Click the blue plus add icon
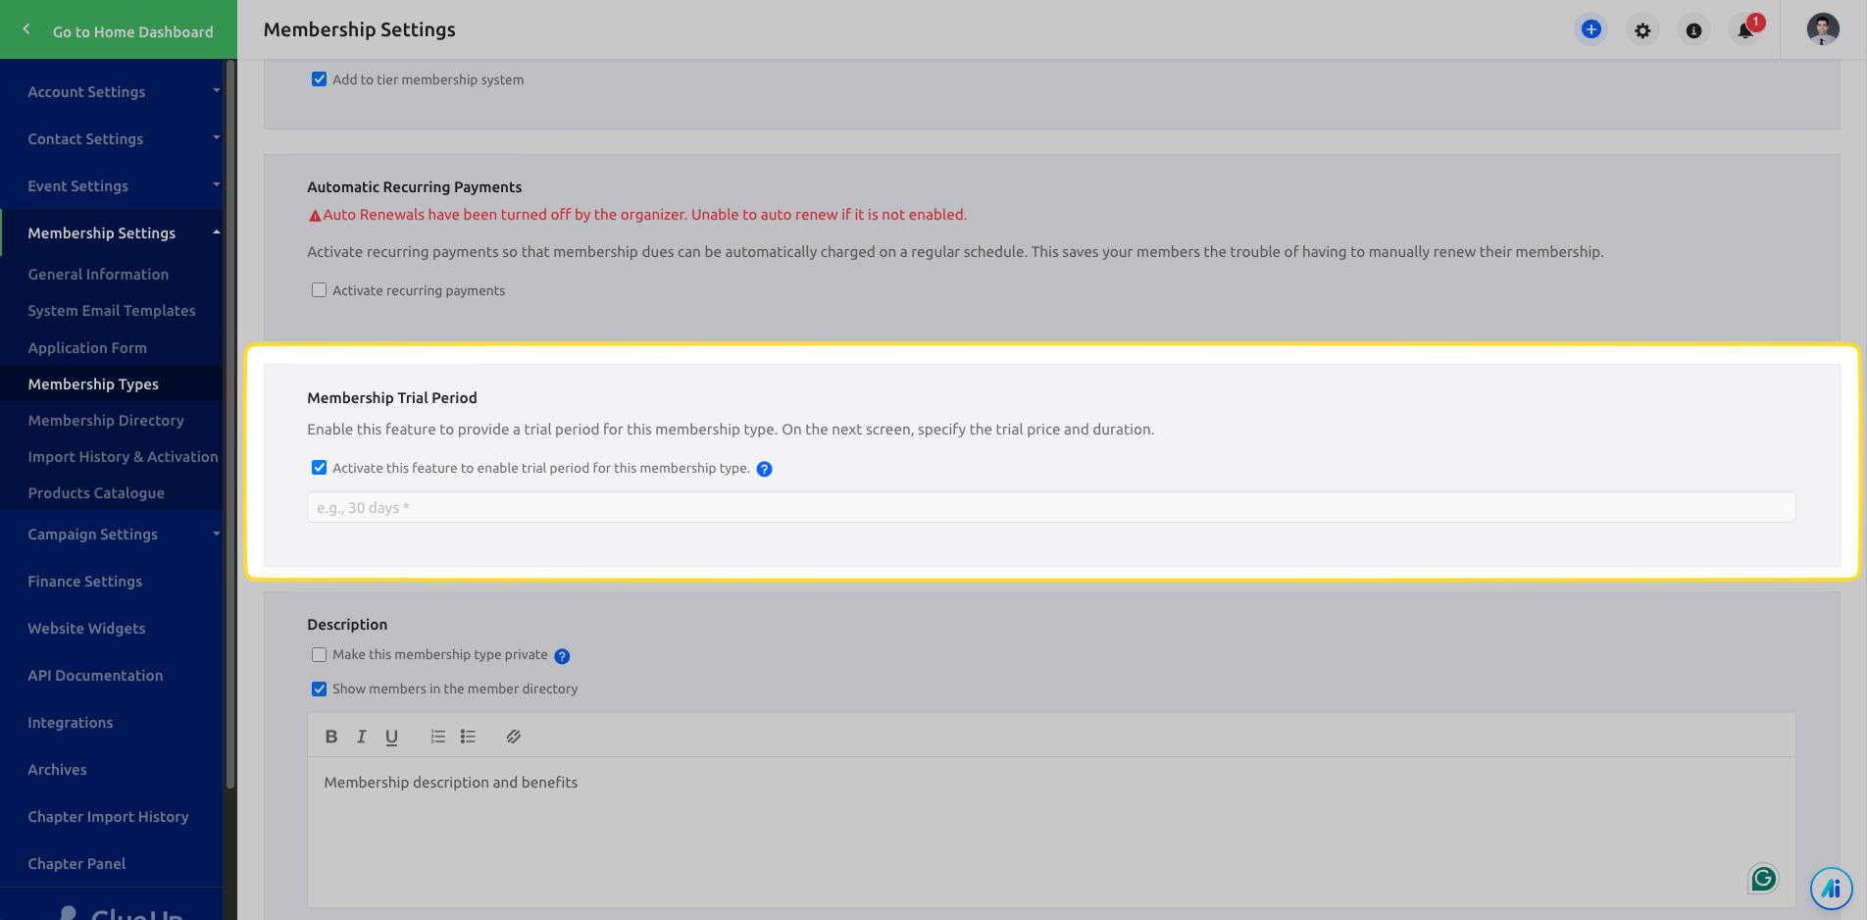Screen dimensions: 1867x920 coord(1590,29)
